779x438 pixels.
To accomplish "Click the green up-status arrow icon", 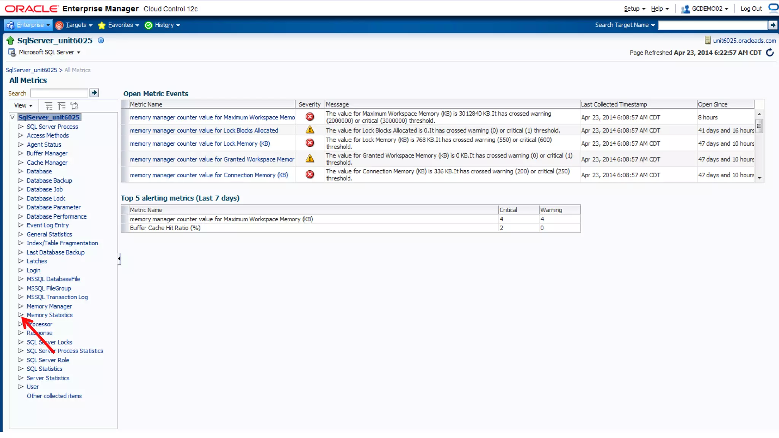I will coord(10,40).
